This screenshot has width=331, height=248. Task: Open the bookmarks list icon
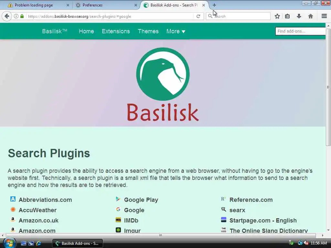tap(287, 16)
